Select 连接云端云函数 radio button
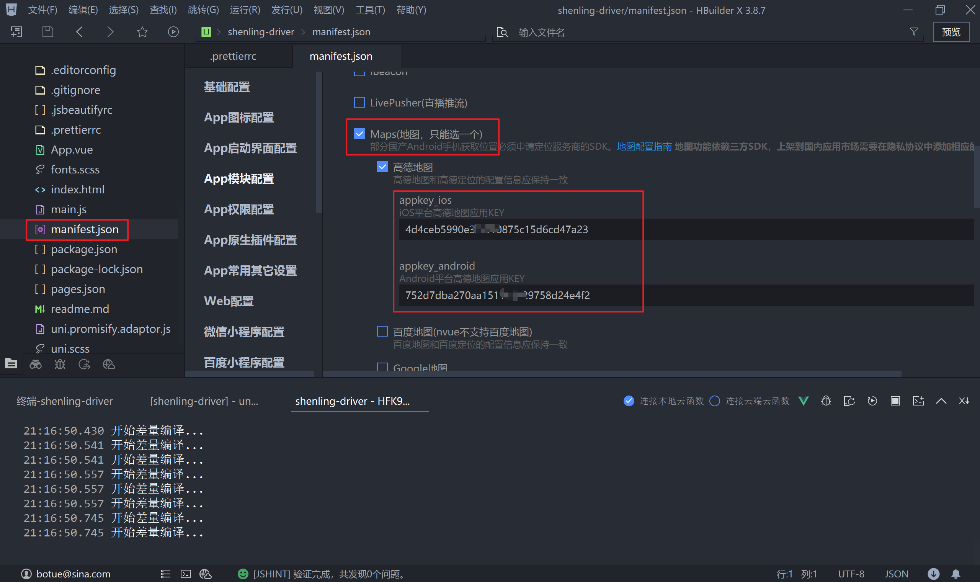This screenshot has height=582, width=980. tap(714, 401)
